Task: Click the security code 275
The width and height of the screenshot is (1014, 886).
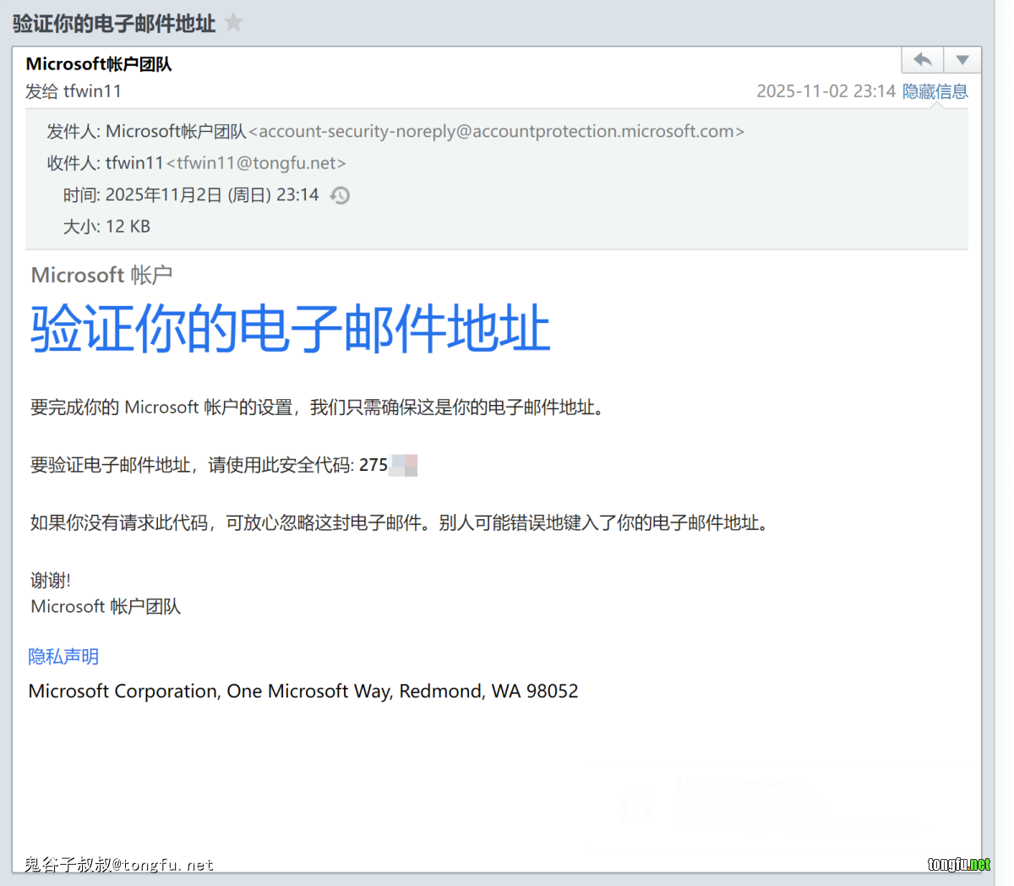Action: pos(373,465)
